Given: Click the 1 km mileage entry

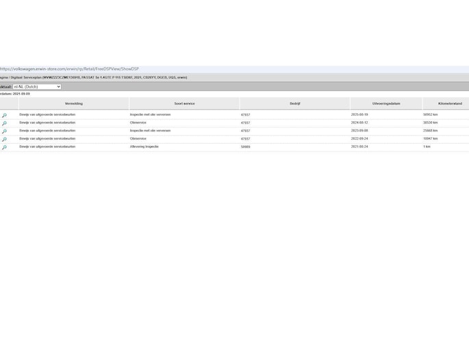Looking at the screenshot, I should pos(427,147).
